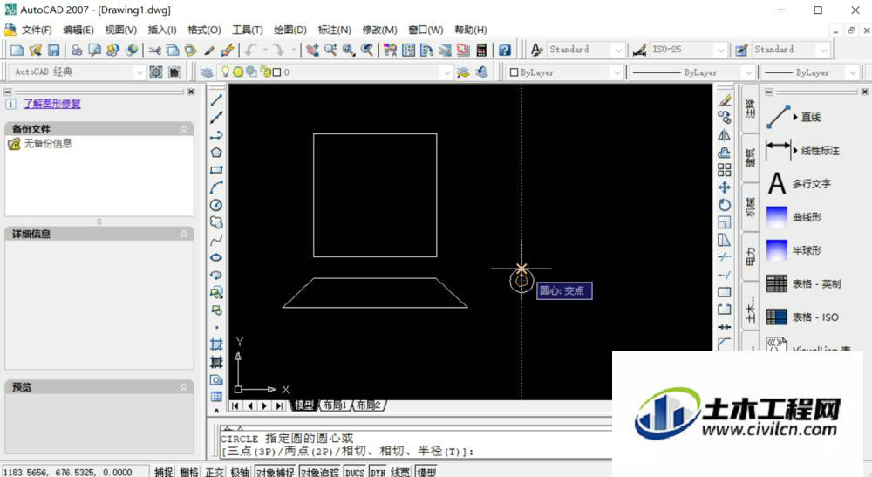Image resolution: width=872 pixels, height=477 pixels.
Task: Toggle 线宽 lineweight display
Action: (x=400, y=472)
